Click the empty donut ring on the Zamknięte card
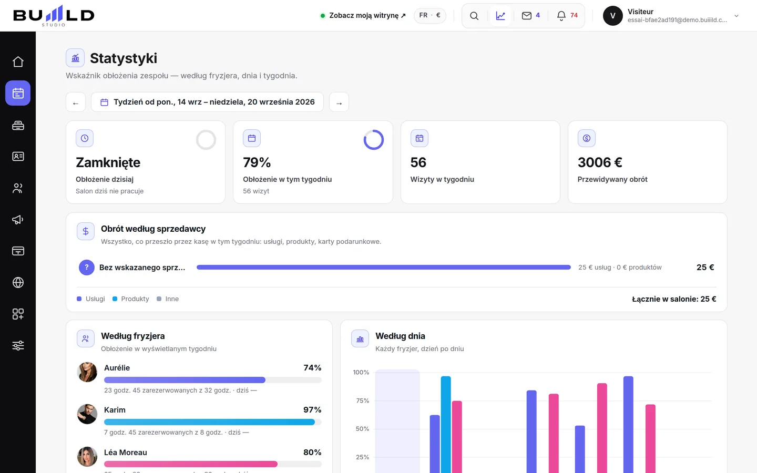The width and height of the screenshot is (757, 473). pos(206,140)
